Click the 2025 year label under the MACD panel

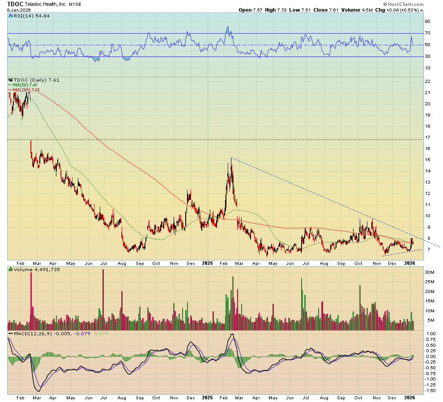click(207, 398)
